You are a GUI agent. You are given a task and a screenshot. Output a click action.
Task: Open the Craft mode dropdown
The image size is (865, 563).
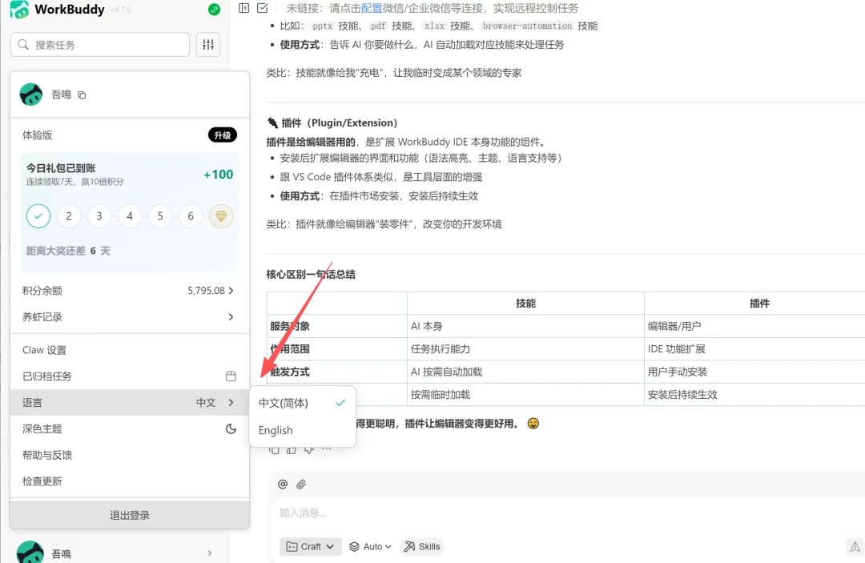coord(311,546)
